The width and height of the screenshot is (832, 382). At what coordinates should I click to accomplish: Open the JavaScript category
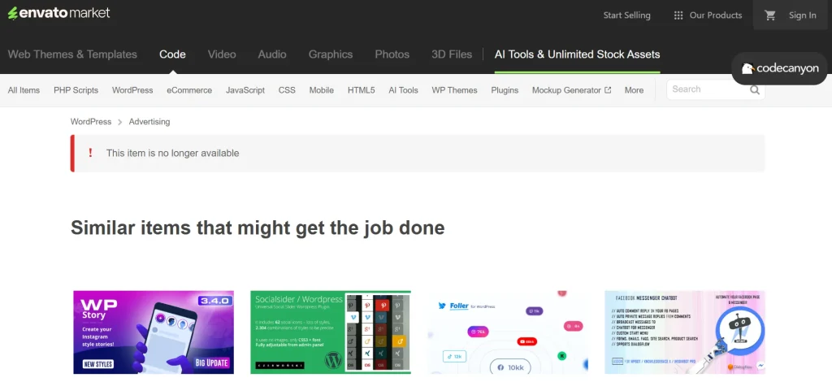pyautogui.click(x=245, y=90)
